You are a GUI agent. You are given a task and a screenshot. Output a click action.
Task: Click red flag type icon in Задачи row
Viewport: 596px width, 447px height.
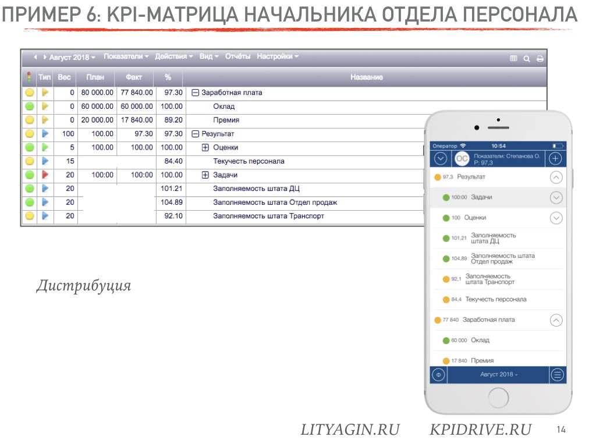45,175
